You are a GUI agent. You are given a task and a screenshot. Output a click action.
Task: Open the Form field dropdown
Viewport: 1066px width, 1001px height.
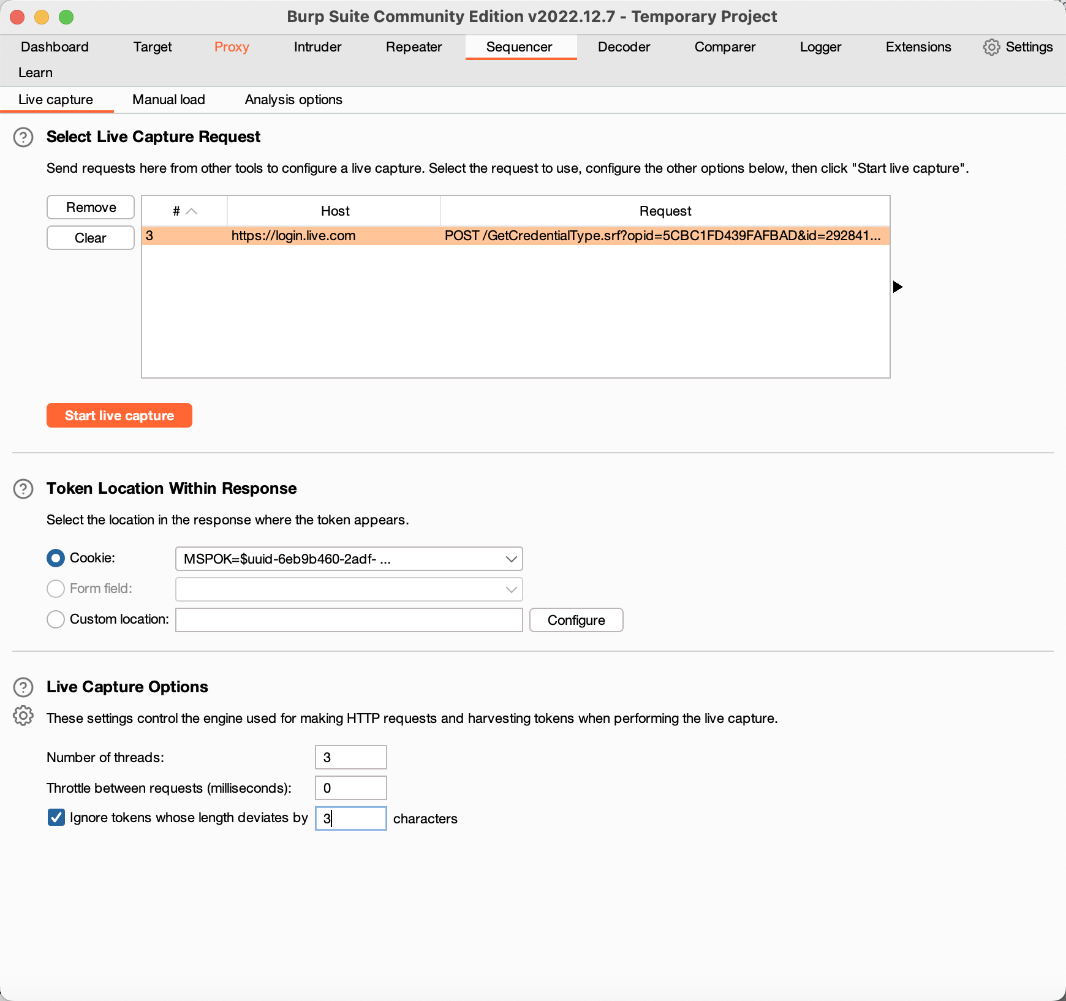tap(349, 589)
